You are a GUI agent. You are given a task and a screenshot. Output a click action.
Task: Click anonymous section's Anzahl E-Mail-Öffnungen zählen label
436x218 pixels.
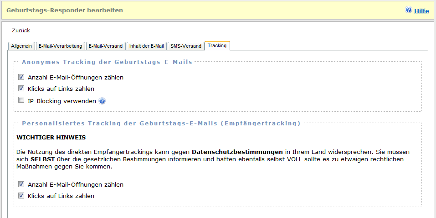point(75,78)
